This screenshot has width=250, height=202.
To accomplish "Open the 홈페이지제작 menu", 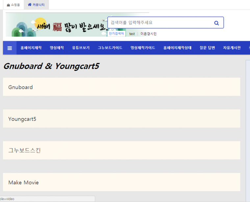I will [31, 48].
